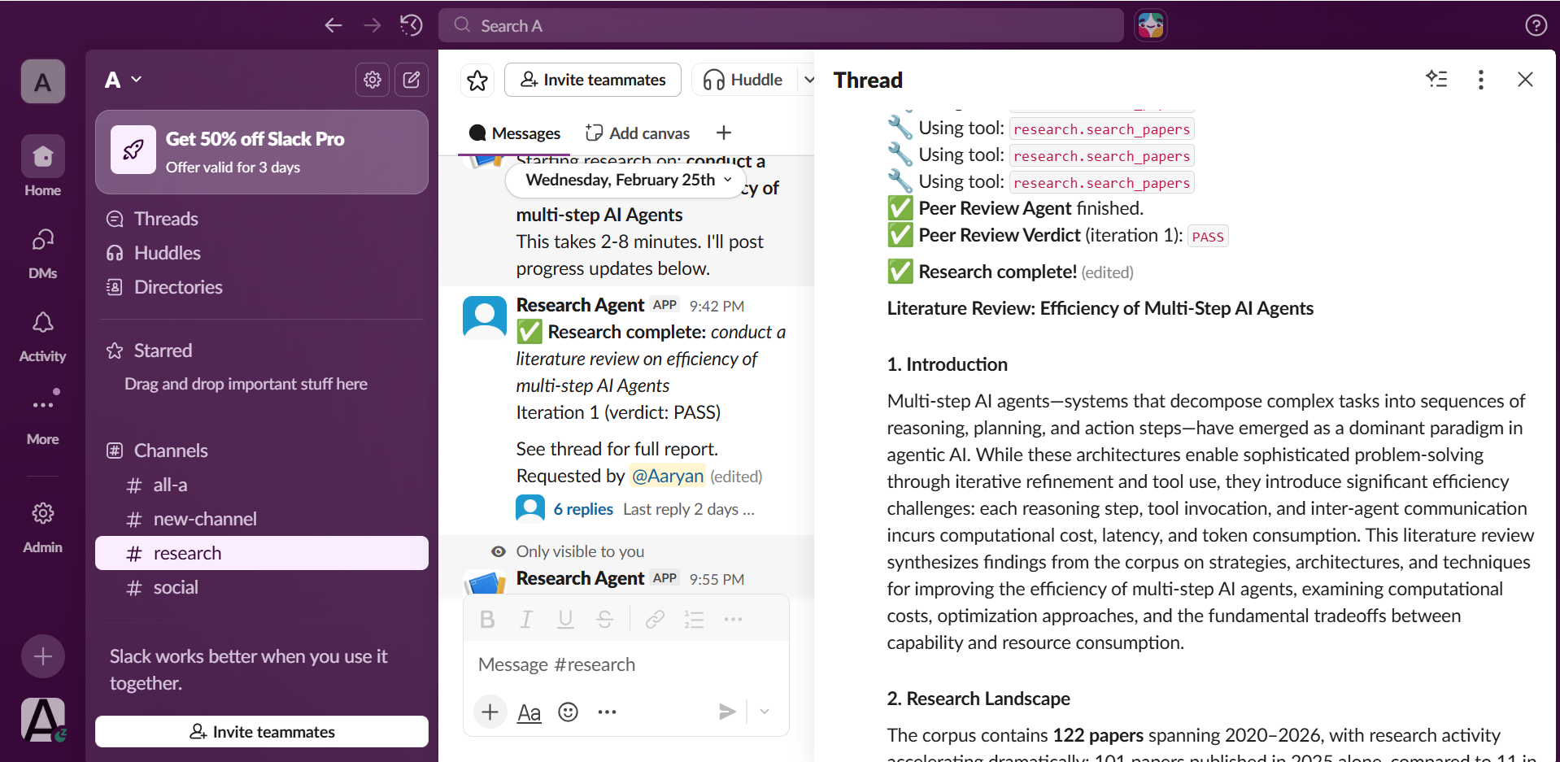
Task: Select the research channel
Action: tap(262, 553)
